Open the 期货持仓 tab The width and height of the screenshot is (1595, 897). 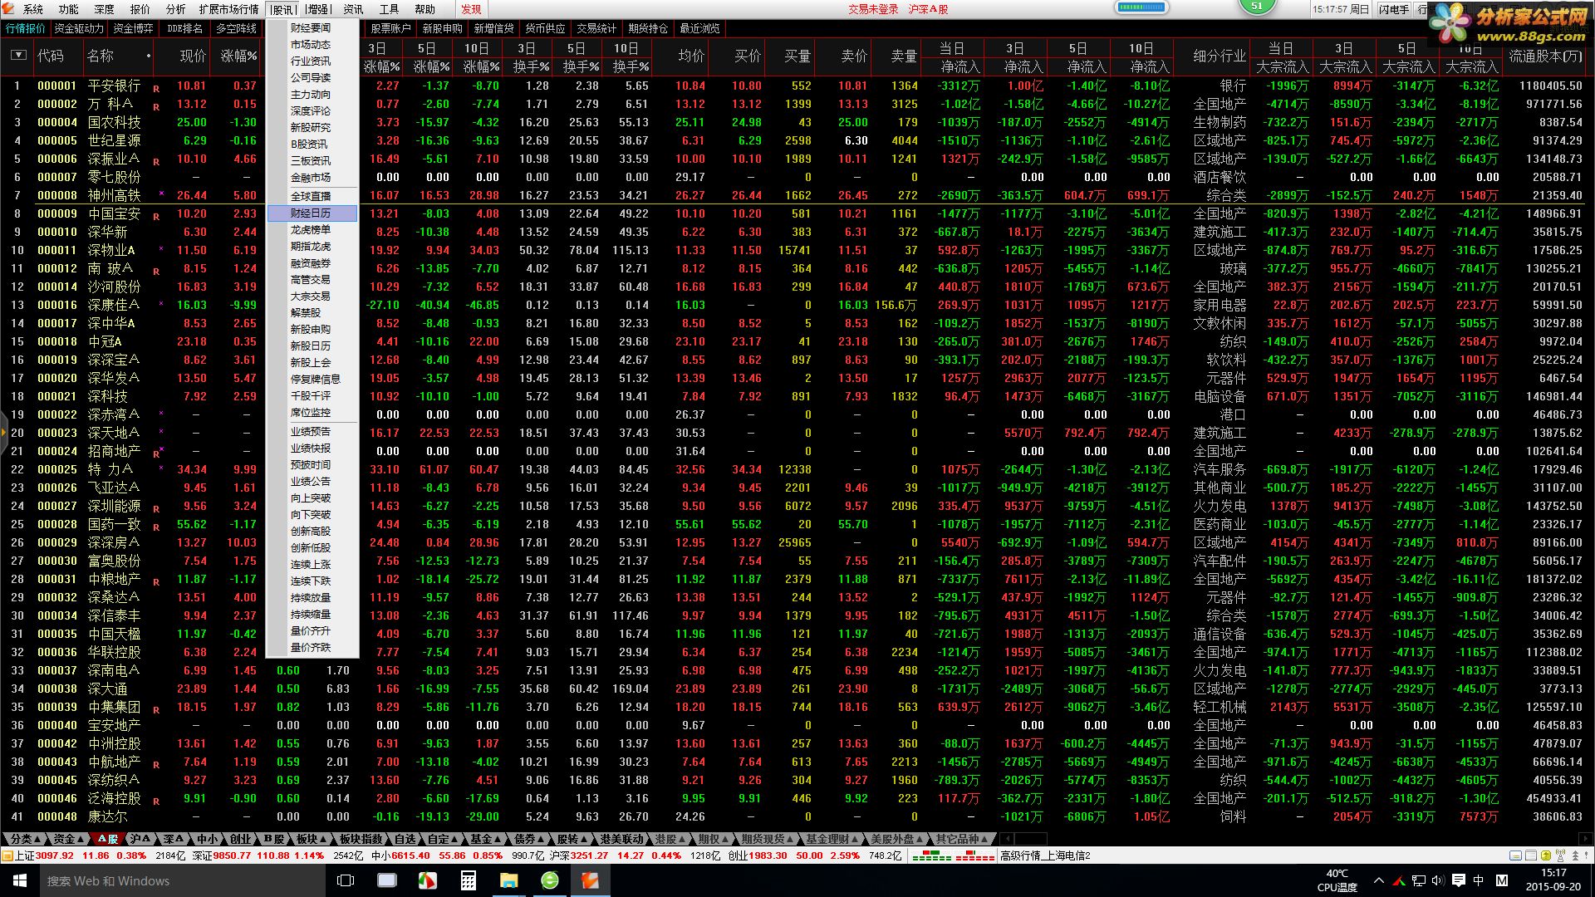pos(648,28)
